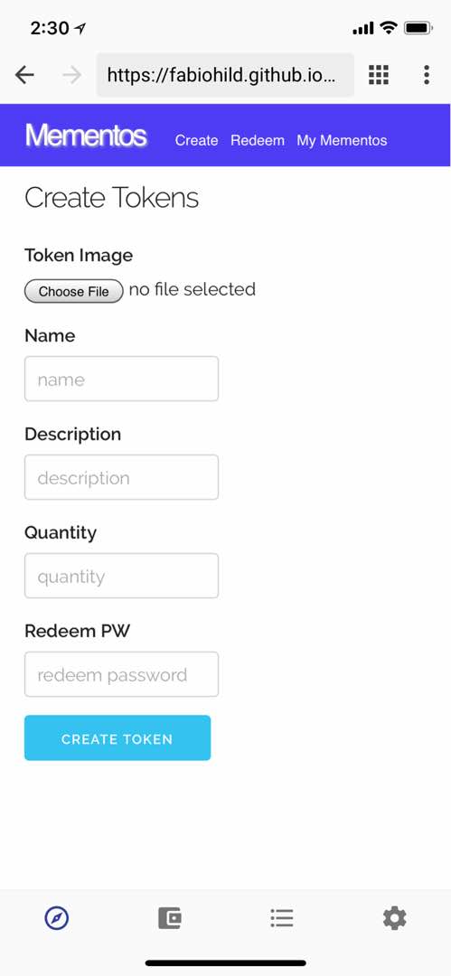Focus the name input field
The width and height of the screenshot is (451, 976).
tap(121, 379)
